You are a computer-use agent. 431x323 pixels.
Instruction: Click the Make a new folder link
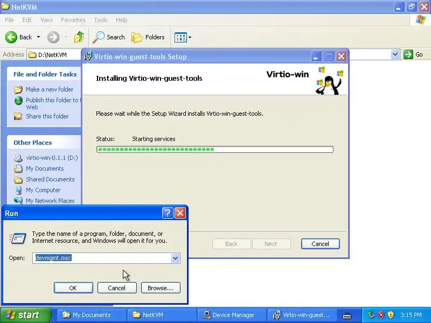click(50, 89)
